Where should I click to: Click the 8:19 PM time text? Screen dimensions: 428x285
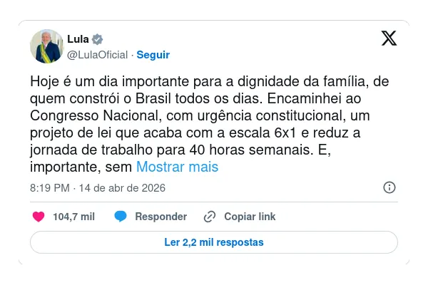[x=49, y=188]
